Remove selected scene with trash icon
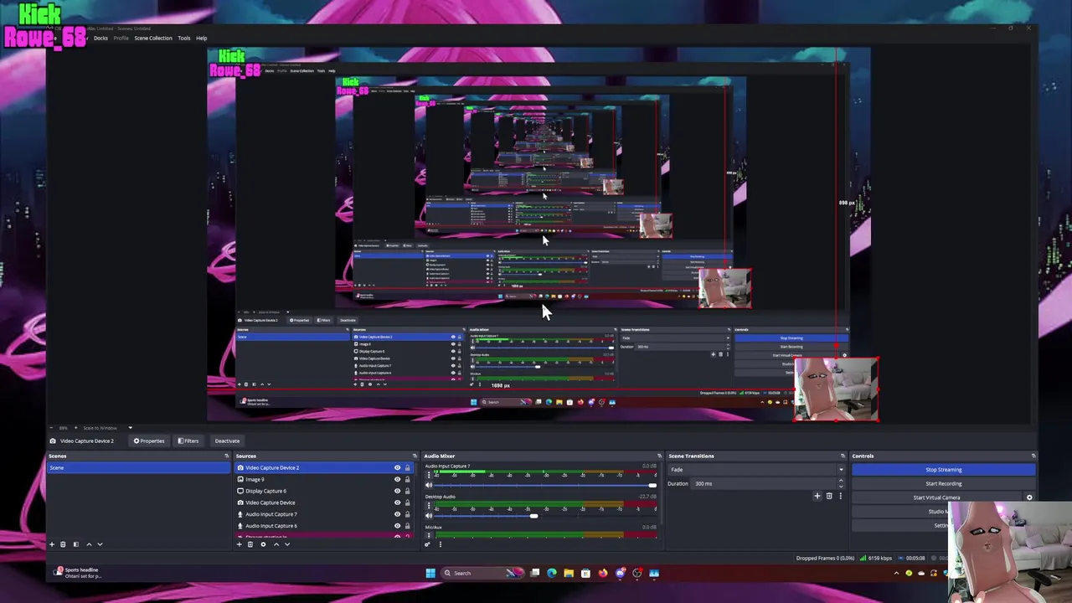 (x=63, y=544)
